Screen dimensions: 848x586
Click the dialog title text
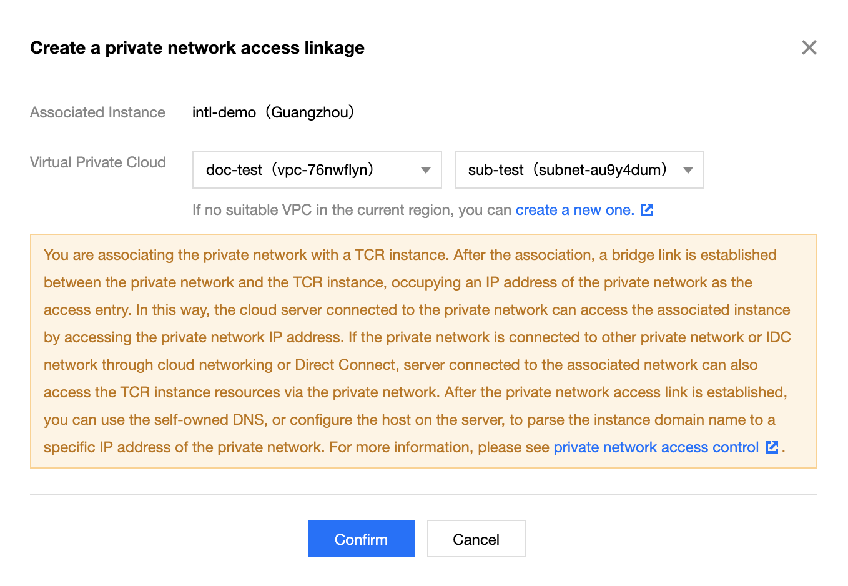click(x=197, y=48)
